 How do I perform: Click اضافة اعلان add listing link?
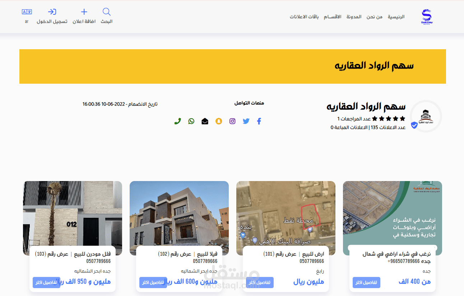click(x=84, y=22)
